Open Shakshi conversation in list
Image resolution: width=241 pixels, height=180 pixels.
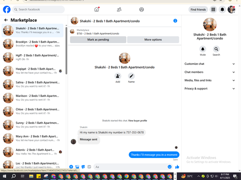32,30
